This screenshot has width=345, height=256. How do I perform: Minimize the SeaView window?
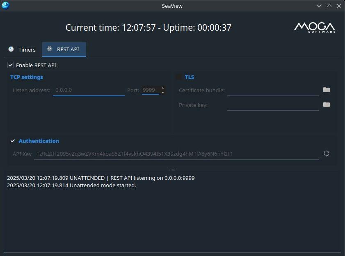[x=319, y=6]
